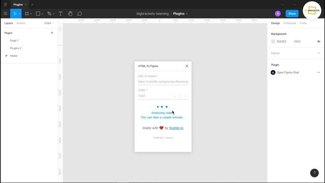The height and width of the screenshot is (183, 325).
Task: Open the Figma main hamburger menu
Action: [6, 14]
